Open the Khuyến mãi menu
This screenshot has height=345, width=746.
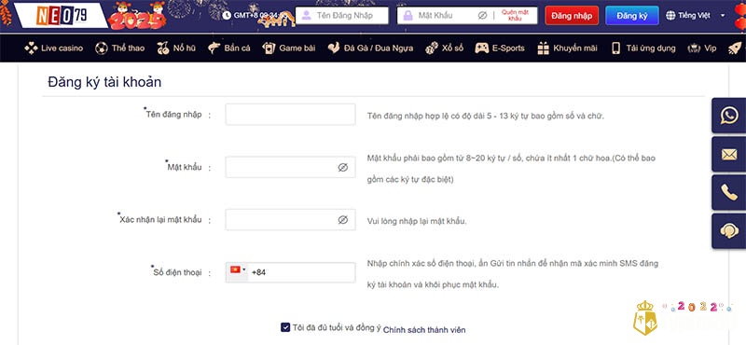567,48
